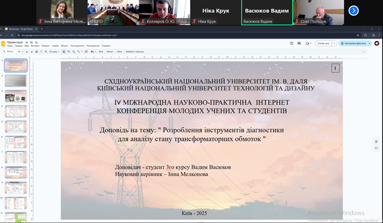Screen dimensions: 383x223
Task: Search menus in the Меню field
Action: click(9, 52)
